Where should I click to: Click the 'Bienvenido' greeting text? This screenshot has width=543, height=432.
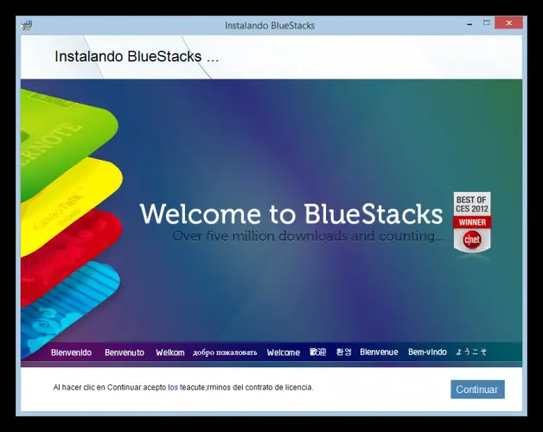point(72,353)
